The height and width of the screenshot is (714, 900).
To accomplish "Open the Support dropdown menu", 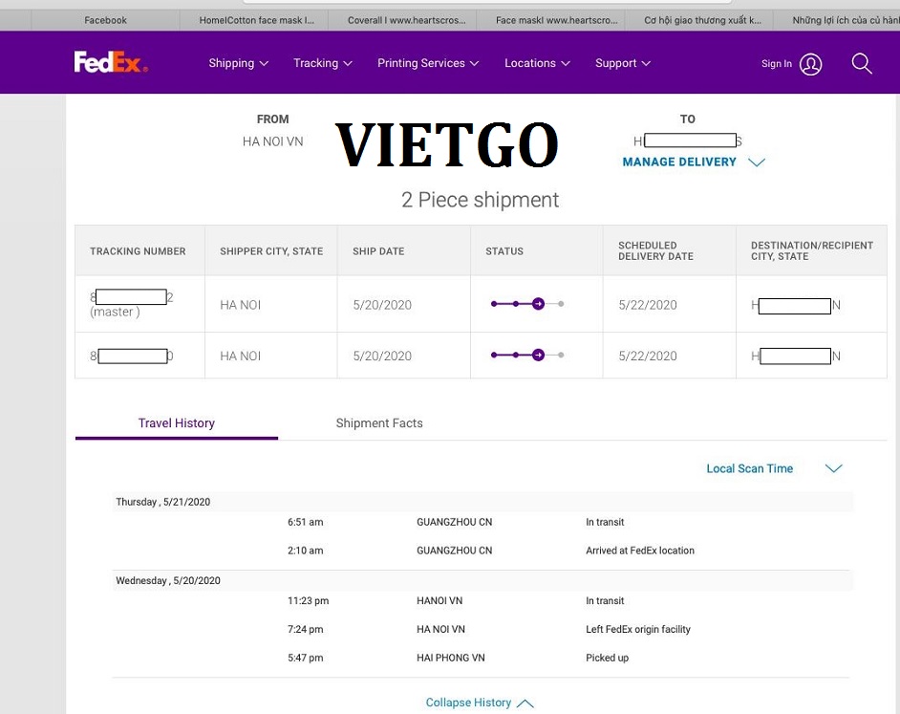I will point(623,63).
